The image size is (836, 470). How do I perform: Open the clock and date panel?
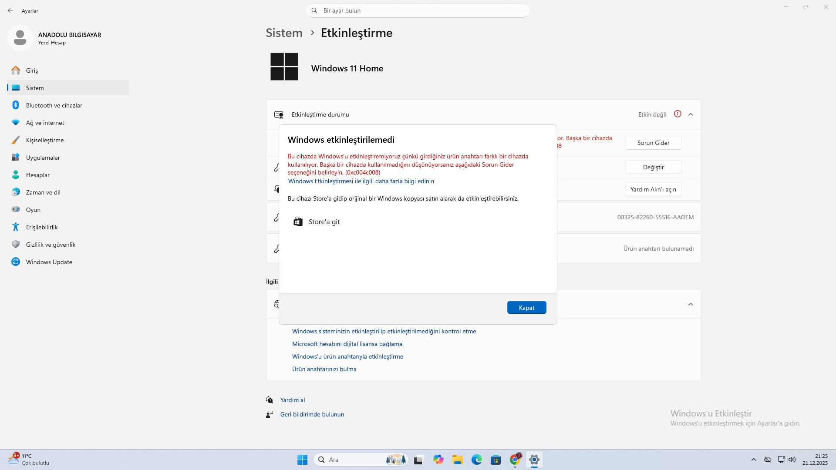click(815, 460)
